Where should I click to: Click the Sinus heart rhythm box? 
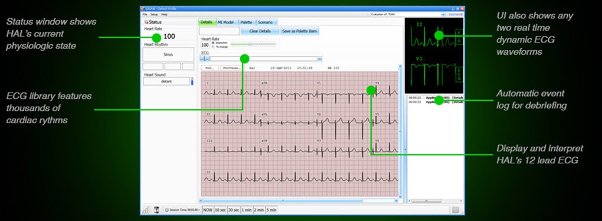168,54
